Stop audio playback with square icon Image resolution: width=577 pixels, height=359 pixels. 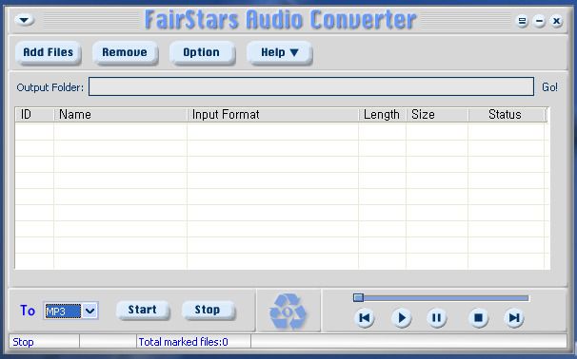click(478, 318)
